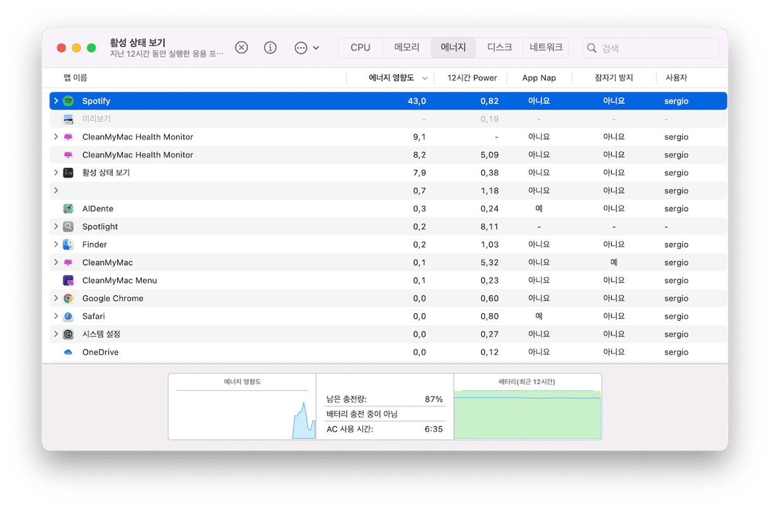The height and width of the screenshot is (506, 770).
Task: Click the search magnifier icon
Action: click(592, 48)
